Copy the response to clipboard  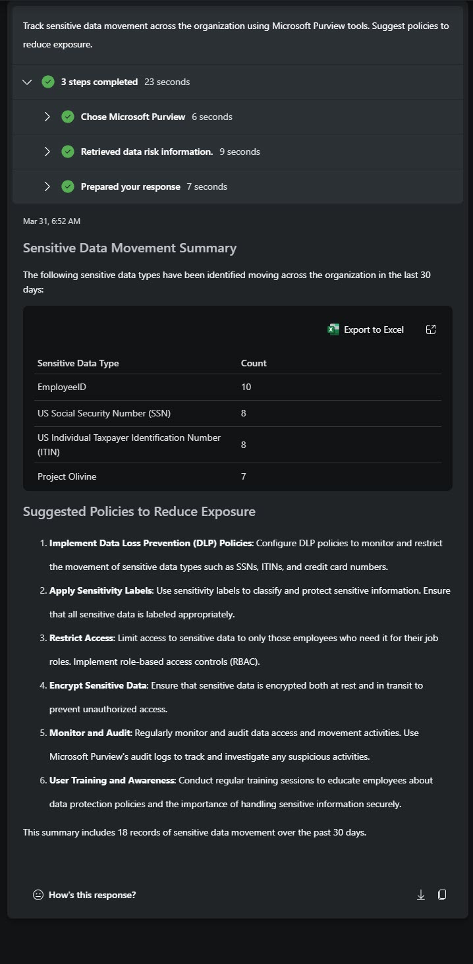pos(442,895)
